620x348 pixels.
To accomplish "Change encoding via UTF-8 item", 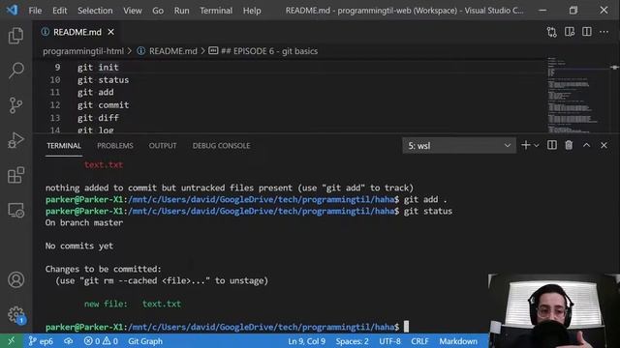I will coord(389,341).
